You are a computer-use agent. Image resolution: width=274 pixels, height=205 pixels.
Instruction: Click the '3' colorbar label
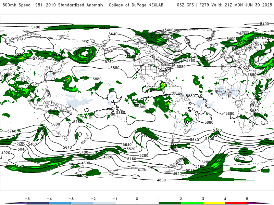point(203,199)
